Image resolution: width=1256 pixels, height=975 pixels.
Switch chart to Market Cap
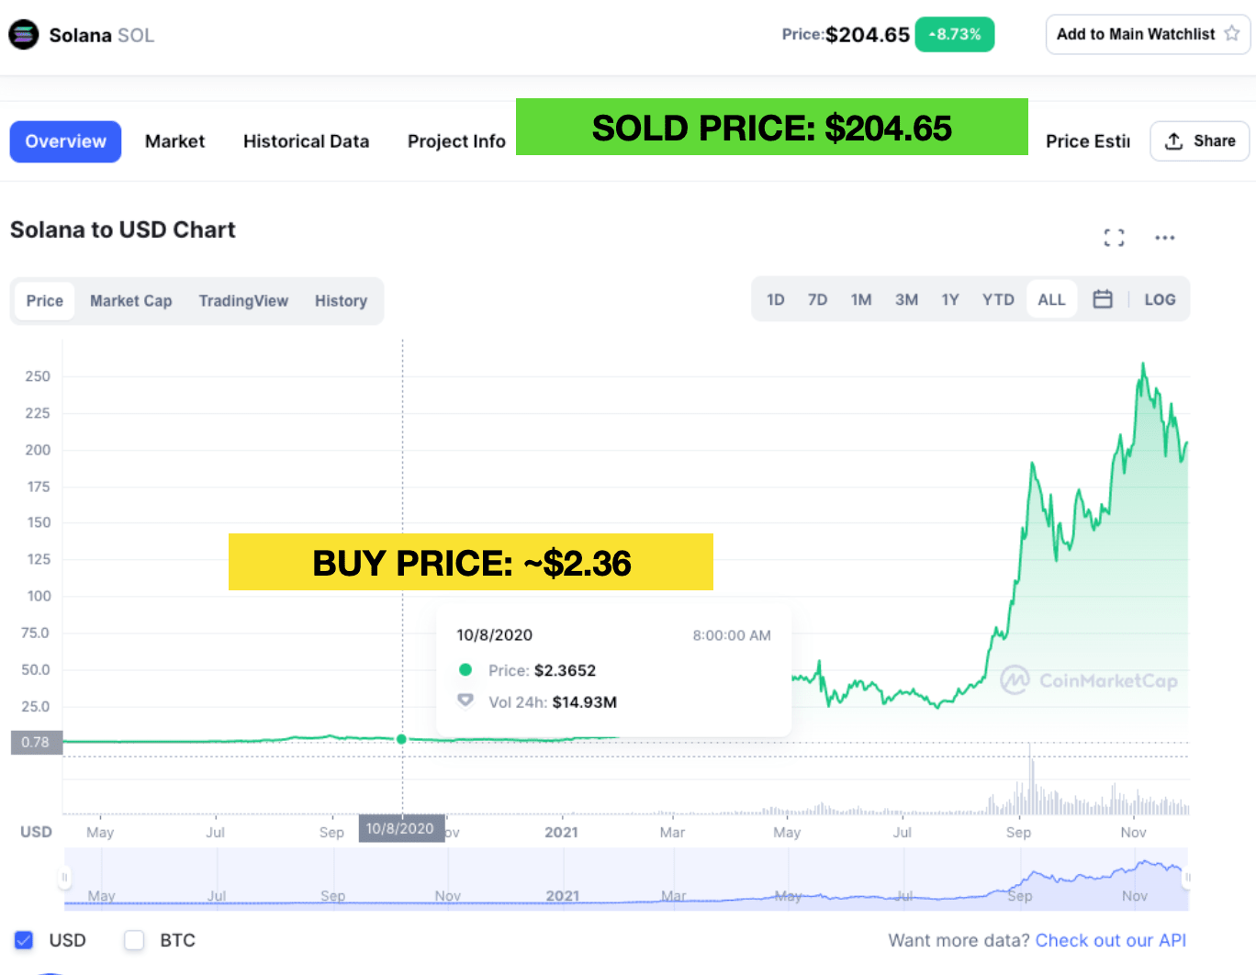click(x=131, y=301)
